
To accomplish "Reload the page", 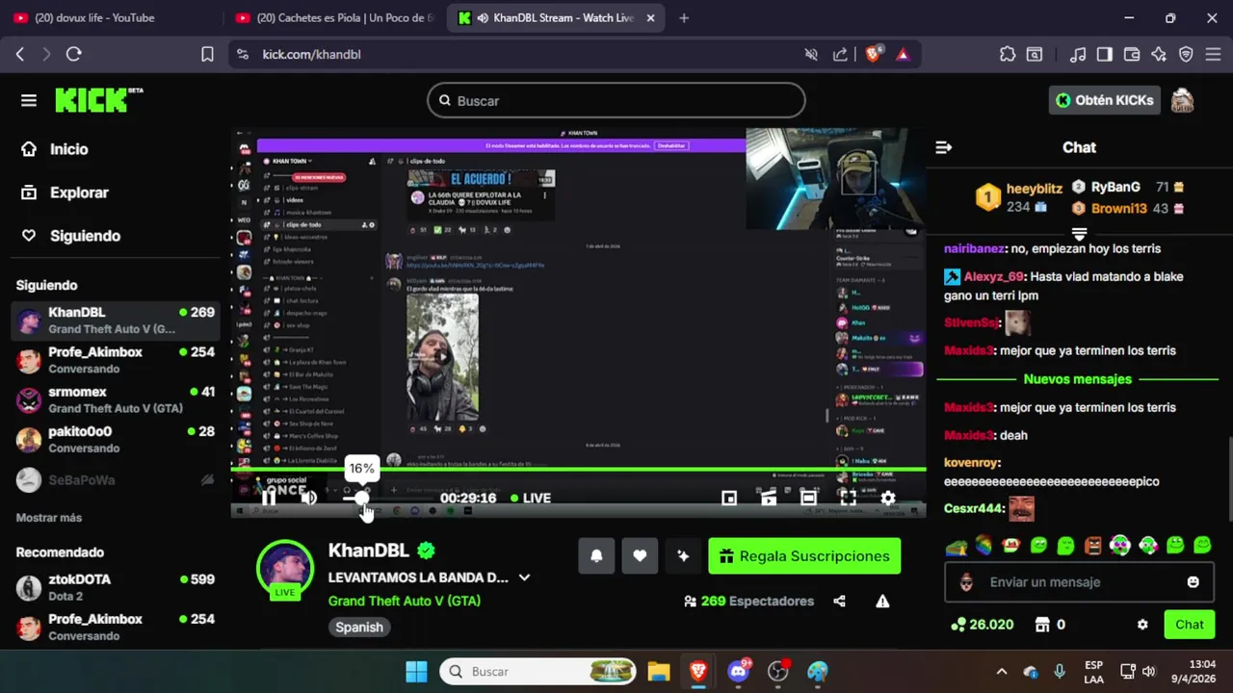I will 73,55.
